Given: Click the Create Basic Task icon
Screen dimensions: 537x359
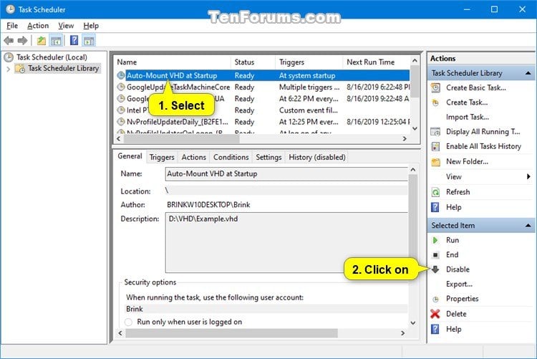Looking at the screenshot, I should pyautogui.click(x=435, y=87).
